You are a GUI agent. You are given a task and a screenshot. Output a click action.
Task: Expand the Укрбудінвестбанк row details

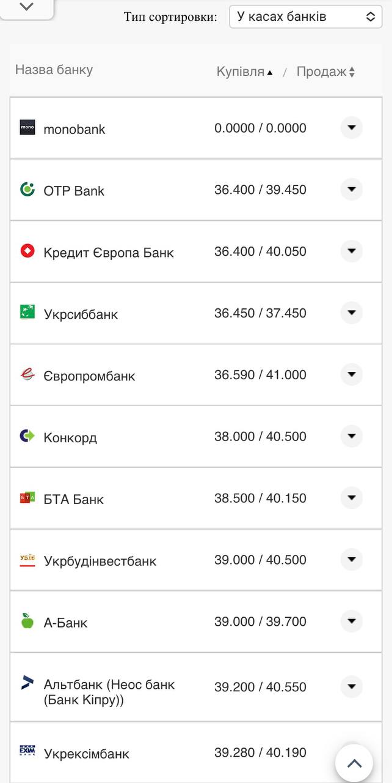click(x=352, y=559)
